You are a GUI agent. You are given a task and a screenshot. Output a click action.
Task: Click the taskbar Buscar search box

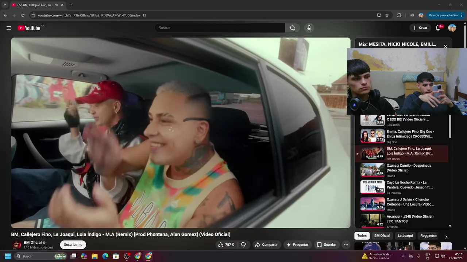pyautogui.click(x=41, y=256)
